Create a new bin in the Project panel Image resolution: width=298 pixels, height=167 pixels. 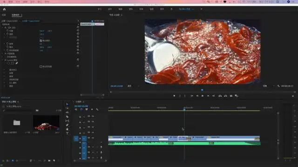(49, 161)
